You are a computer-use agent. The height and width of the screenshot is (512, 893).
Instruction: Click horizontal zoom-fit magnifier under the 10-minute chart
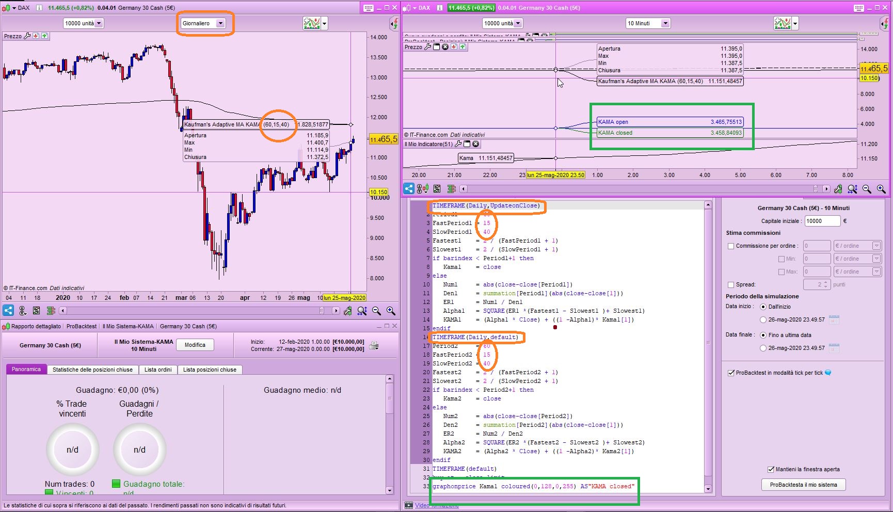pos(853,189)
